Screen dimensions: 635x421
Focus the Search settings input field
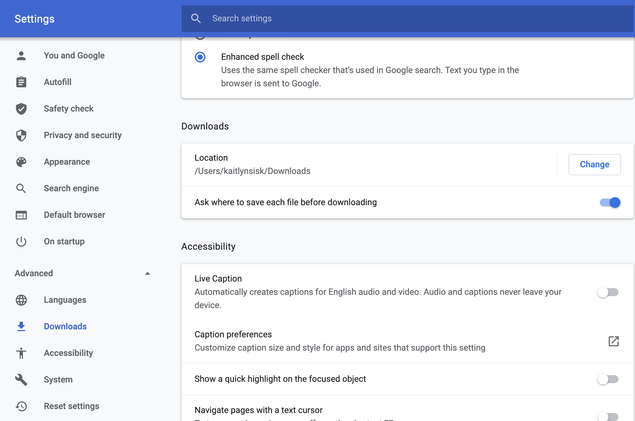(407, 18)
